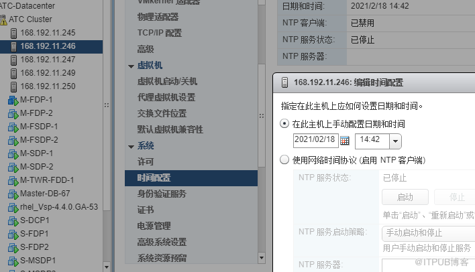Click settings list scrollbar down arrow

pyautogui.click(x=262, y=258)
